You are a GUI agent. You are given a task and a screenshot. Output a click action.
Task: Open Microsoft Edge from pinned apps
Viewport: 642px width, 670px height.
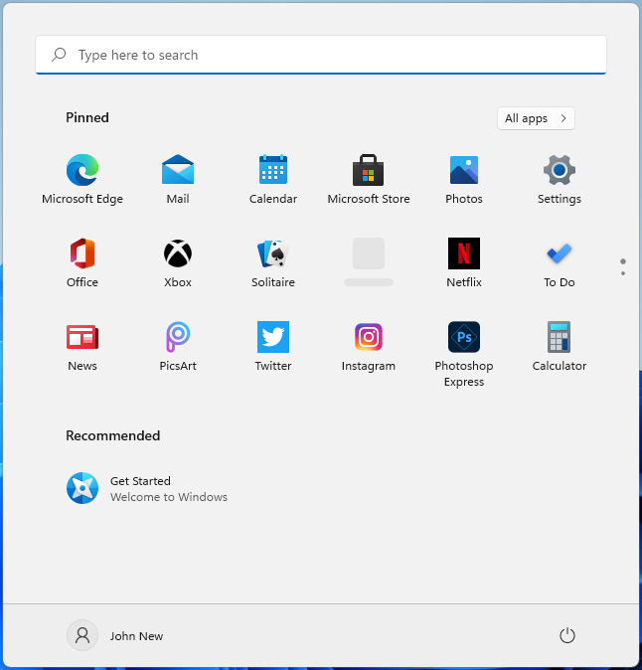(x=82, y=180)
